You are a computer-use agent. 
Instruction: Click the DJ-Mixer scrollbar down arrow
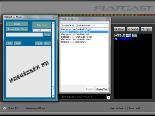click(53, 96)
